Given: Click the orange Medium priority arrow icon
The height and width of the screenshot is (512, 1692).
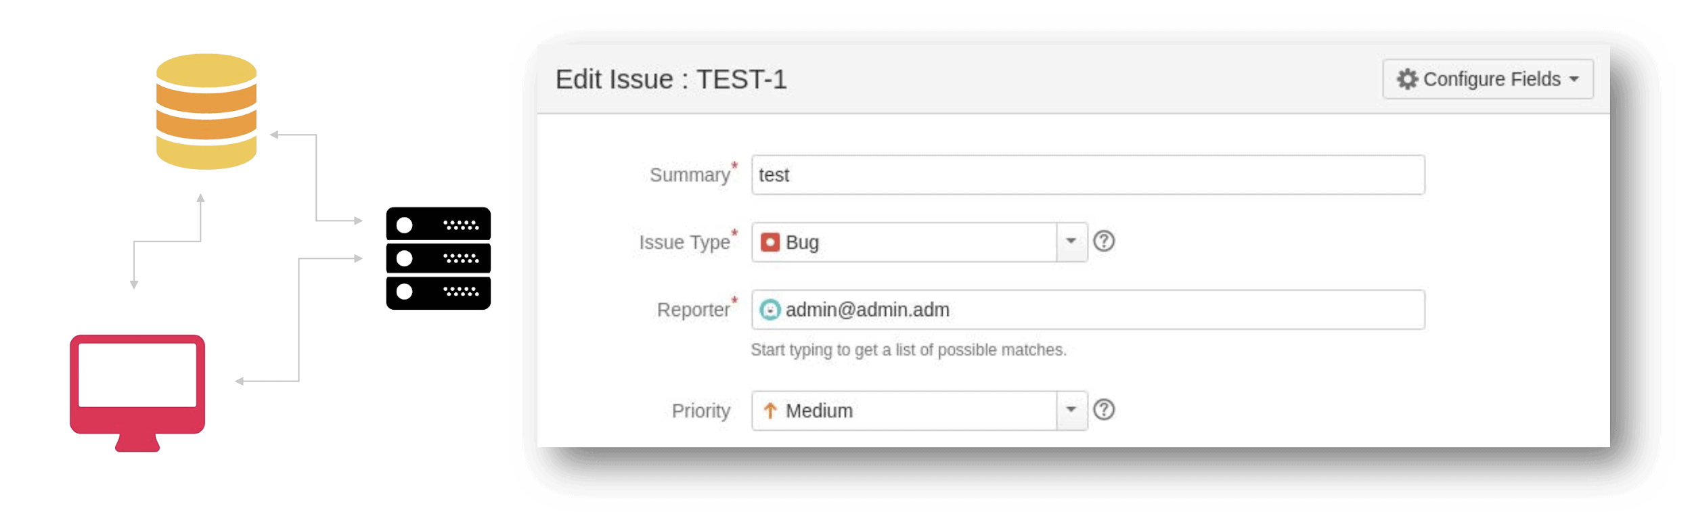Looking at the screenshot, I should click(770, 411).
